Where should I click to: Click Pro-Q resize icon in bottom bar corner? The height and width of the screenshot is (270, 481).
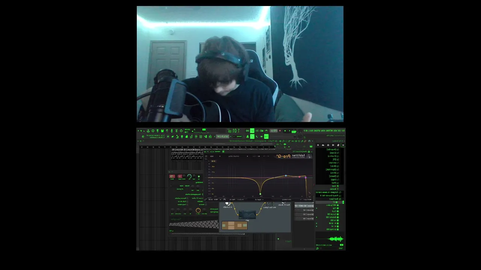click(x=206, y=199)
